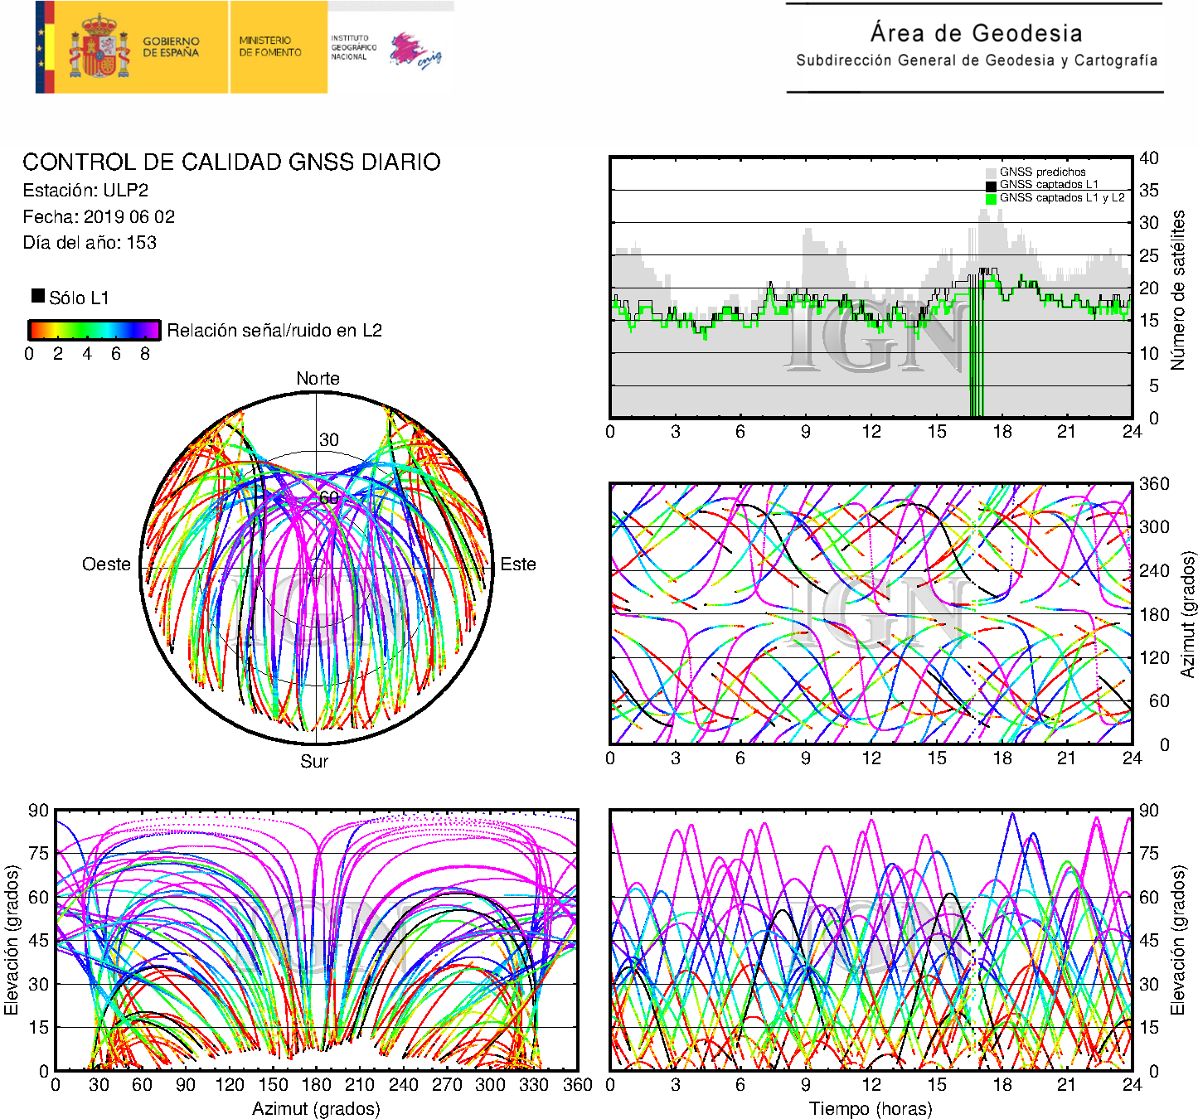Click the Control de Calidad GNSS Diario title

click(231, 162)
